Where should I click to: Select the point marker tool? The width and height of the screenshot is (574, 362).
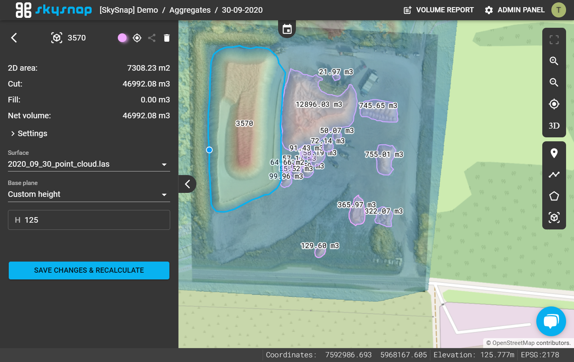pyautogui.click(x=554, y=153)
